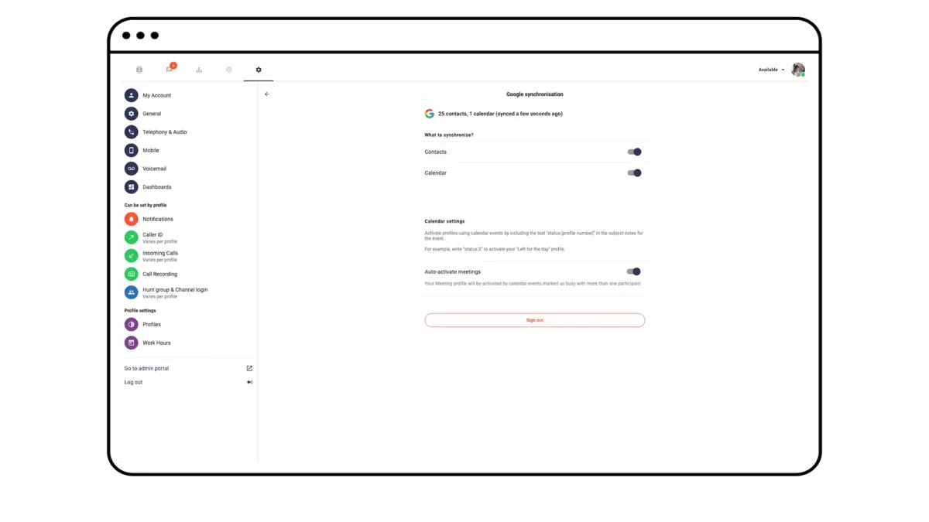Toggle Contacts synchronisation switch
The image size is (929, 522).
click(x=634, y=152)
